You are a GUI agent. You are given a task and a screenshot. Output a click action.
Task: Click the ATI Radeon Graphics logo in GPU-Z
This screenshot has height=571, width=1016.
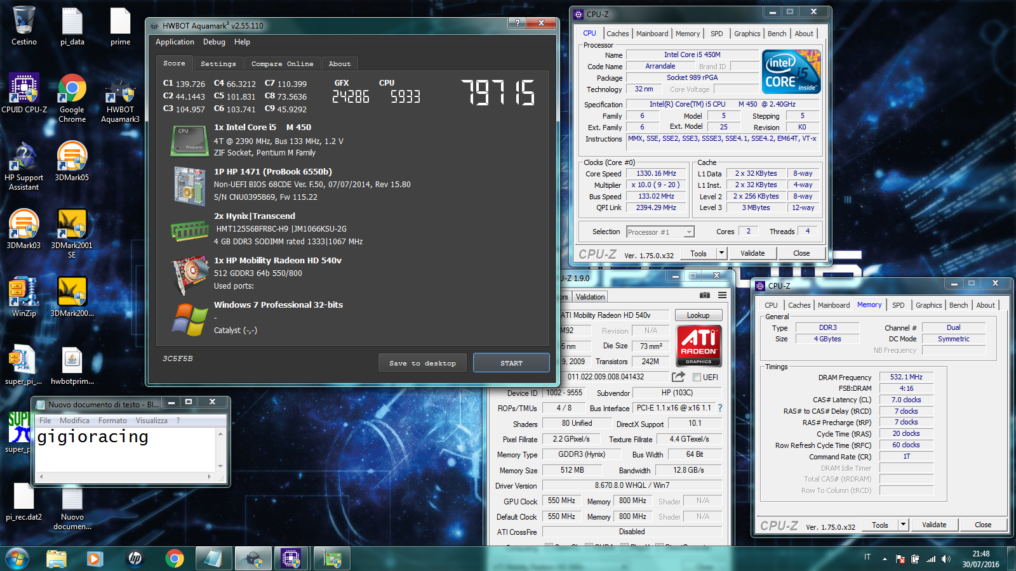click(x=698, y=346)
